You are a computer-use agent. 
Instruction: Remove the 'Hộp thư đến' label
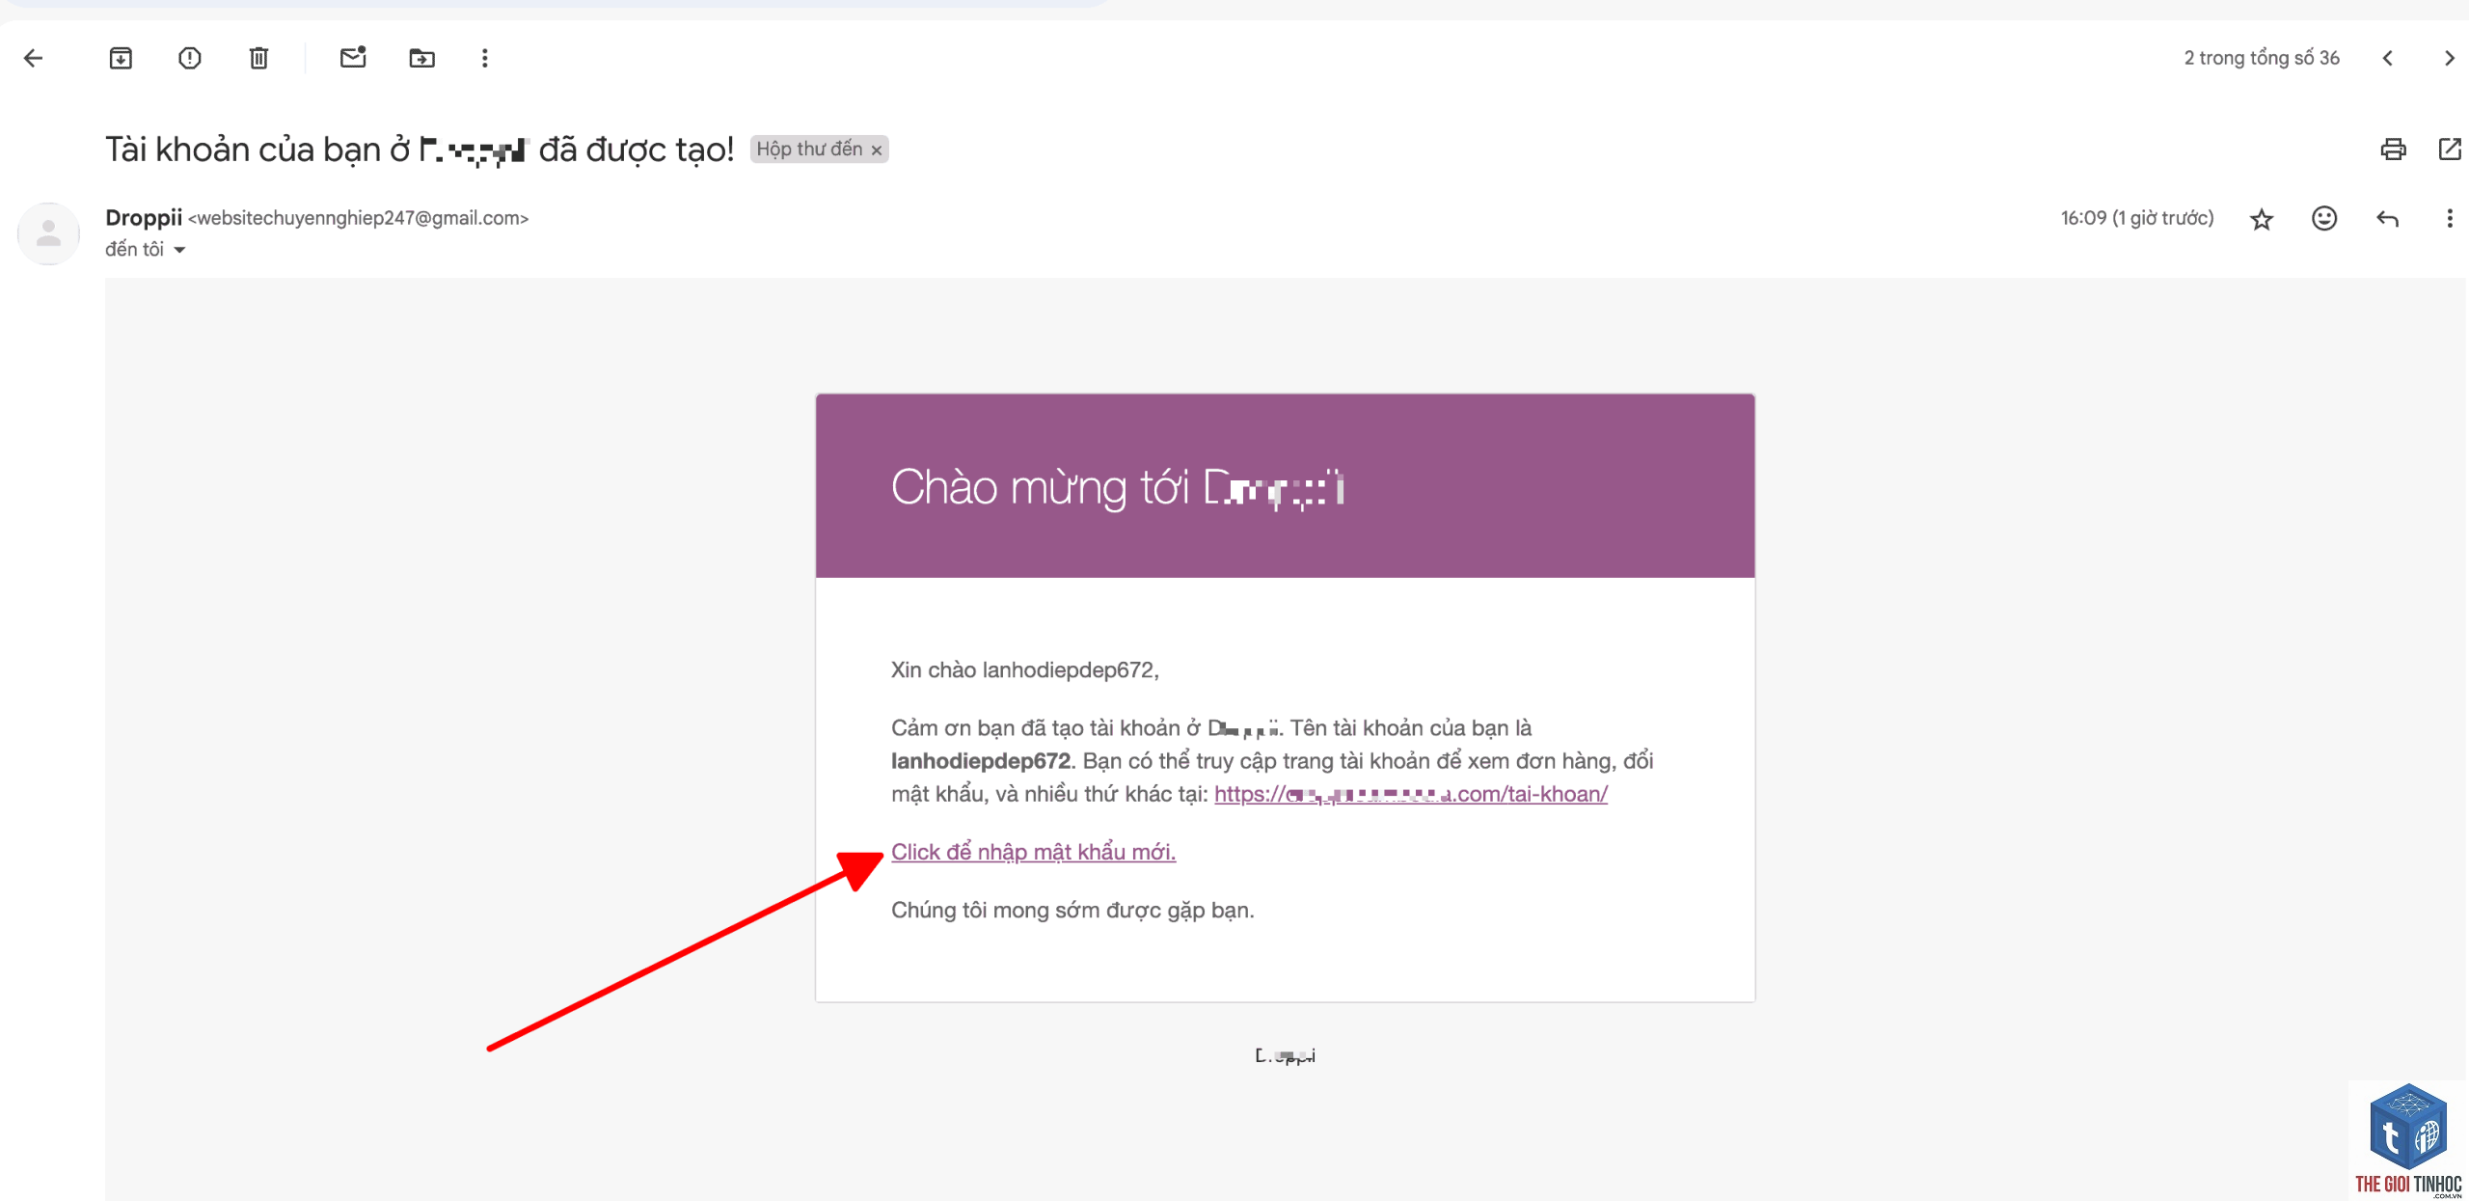(877, 150)
